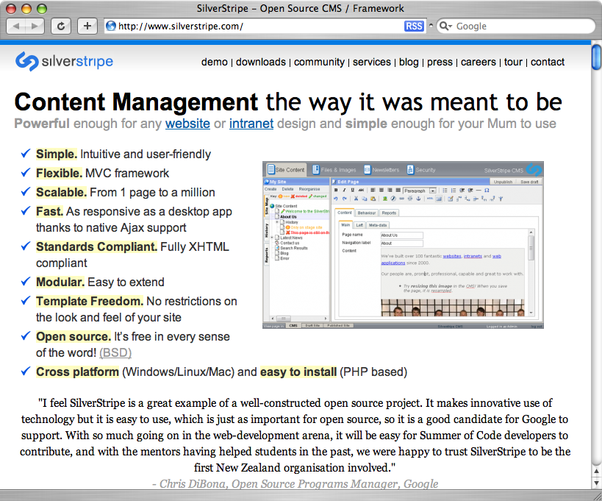Click the window title 'SilverStripe – Open Source CMS / Framework'
This screenshot has width=602, height=501.
(300, 8)
